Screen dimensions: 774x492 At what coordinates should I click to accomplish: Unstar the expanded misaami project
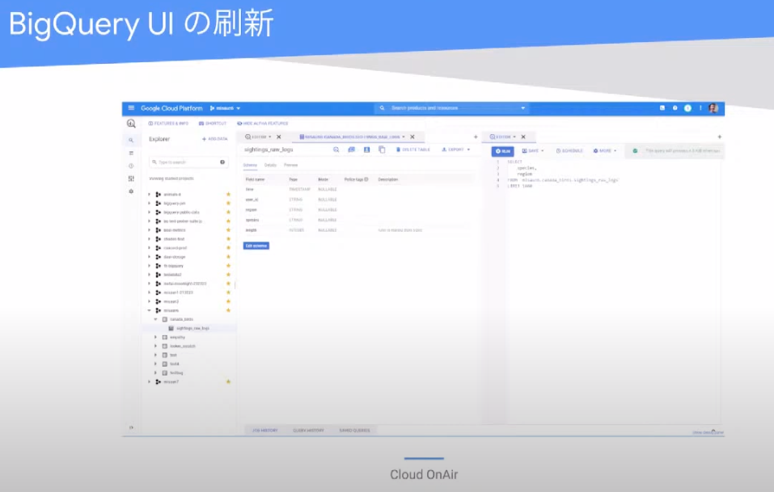tap(228, 310)
